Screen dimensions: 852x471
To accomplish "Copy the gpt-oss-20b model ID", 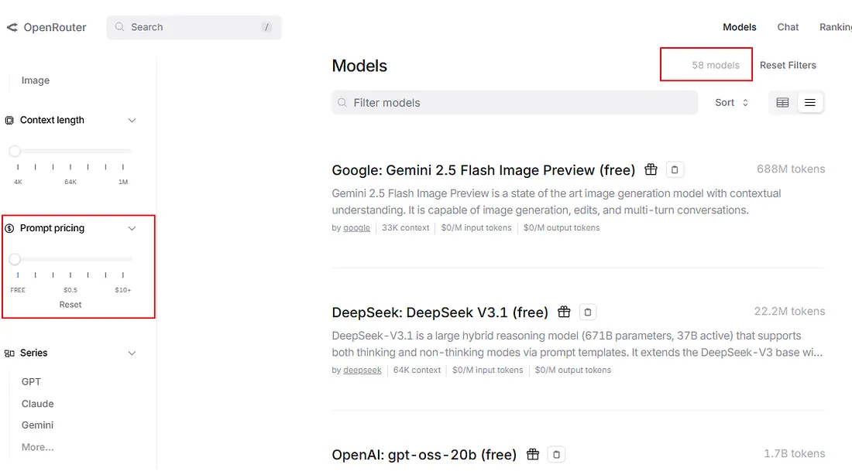I will [x=556, y=455].
